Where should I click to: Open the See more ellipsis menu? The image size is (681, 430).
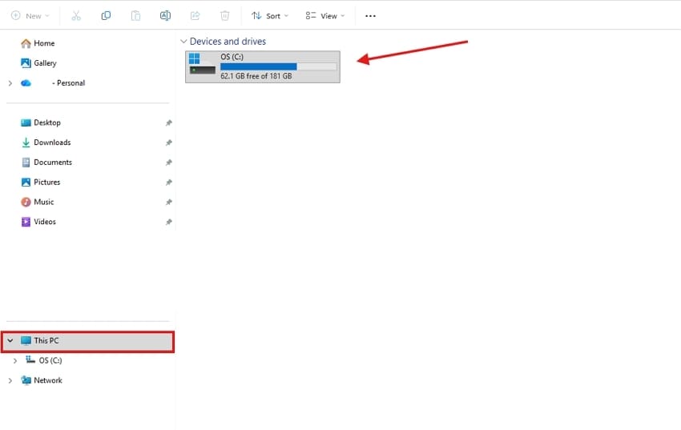click(370, 16)
